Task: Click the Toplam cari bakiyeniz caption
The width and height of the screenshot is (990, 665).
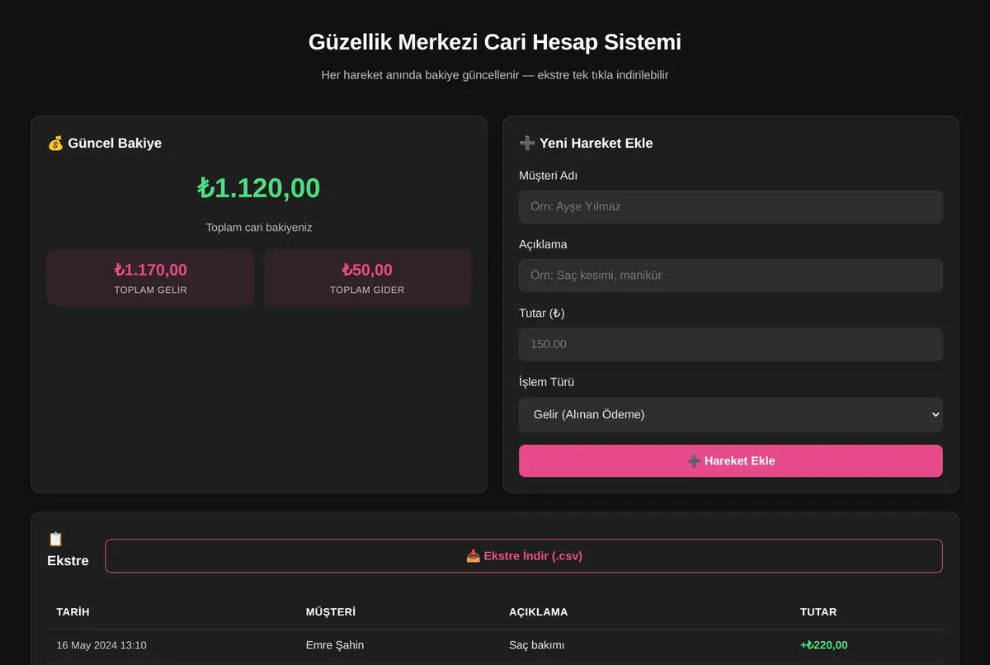Action: [x=259, y=227]
